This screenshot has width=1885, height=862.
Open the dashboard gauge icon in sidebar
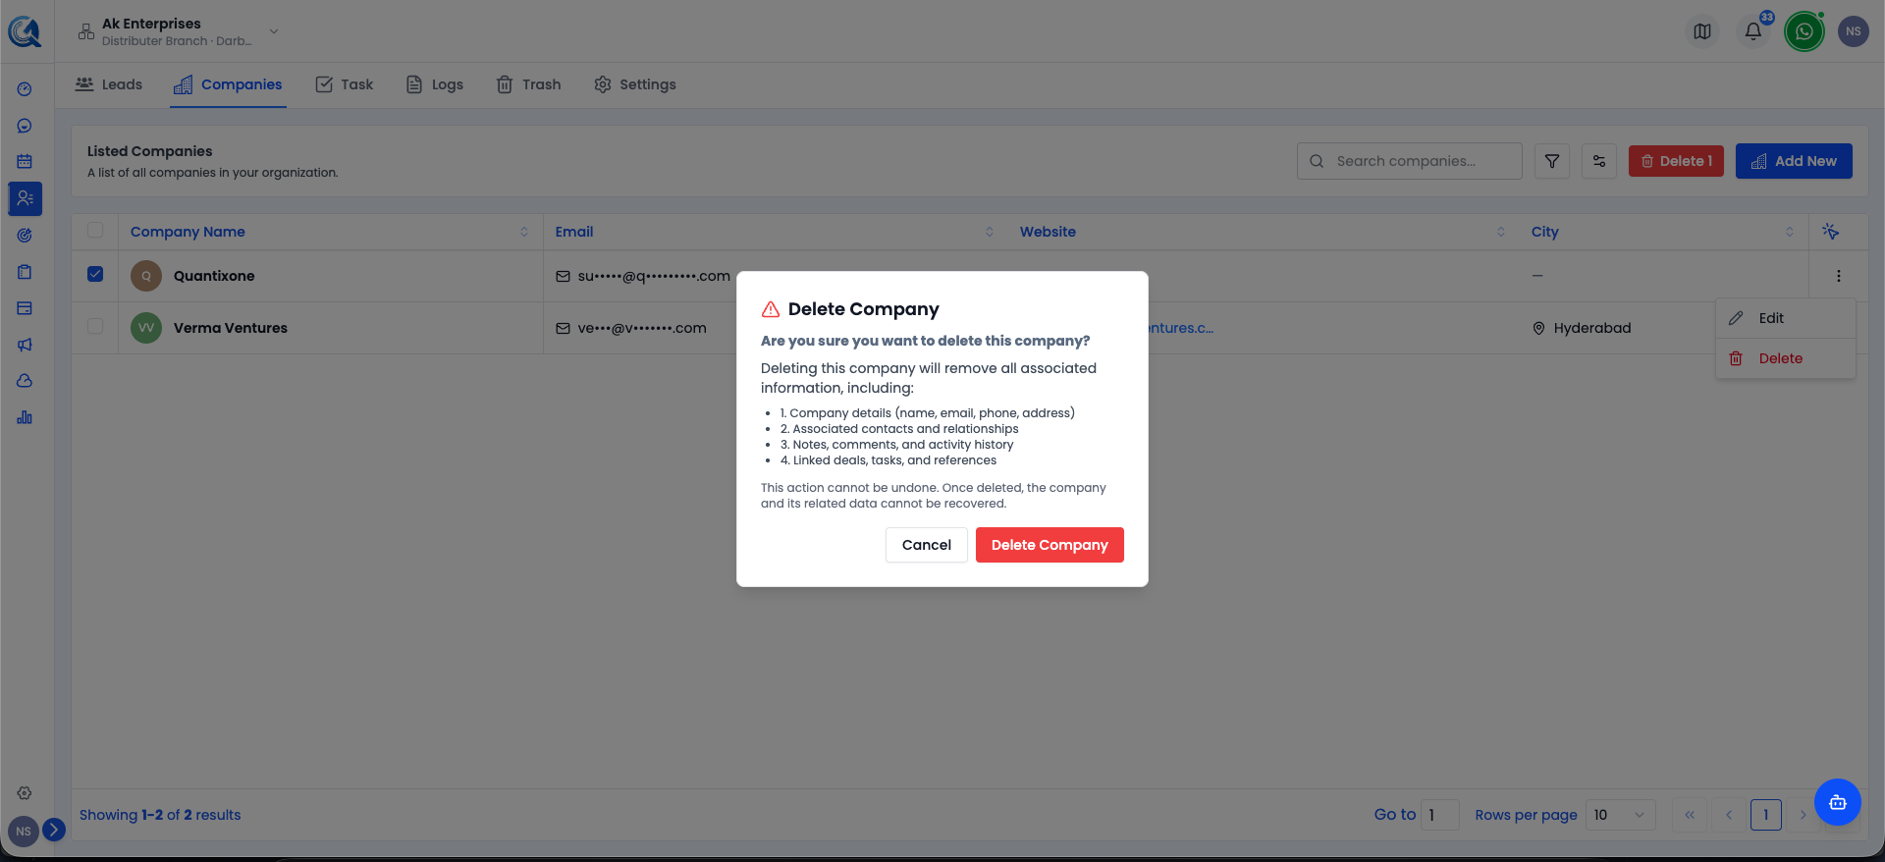pos(25,89)
